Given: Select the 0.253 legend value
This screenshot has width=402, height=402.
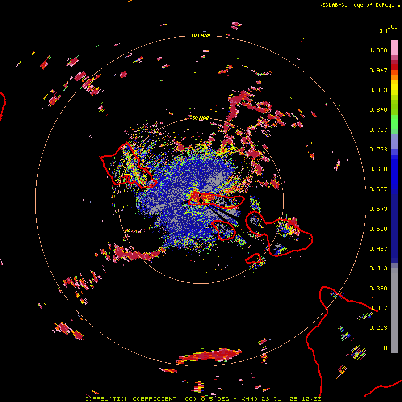Looking at the screenshot, I should (x=378, y=328).
